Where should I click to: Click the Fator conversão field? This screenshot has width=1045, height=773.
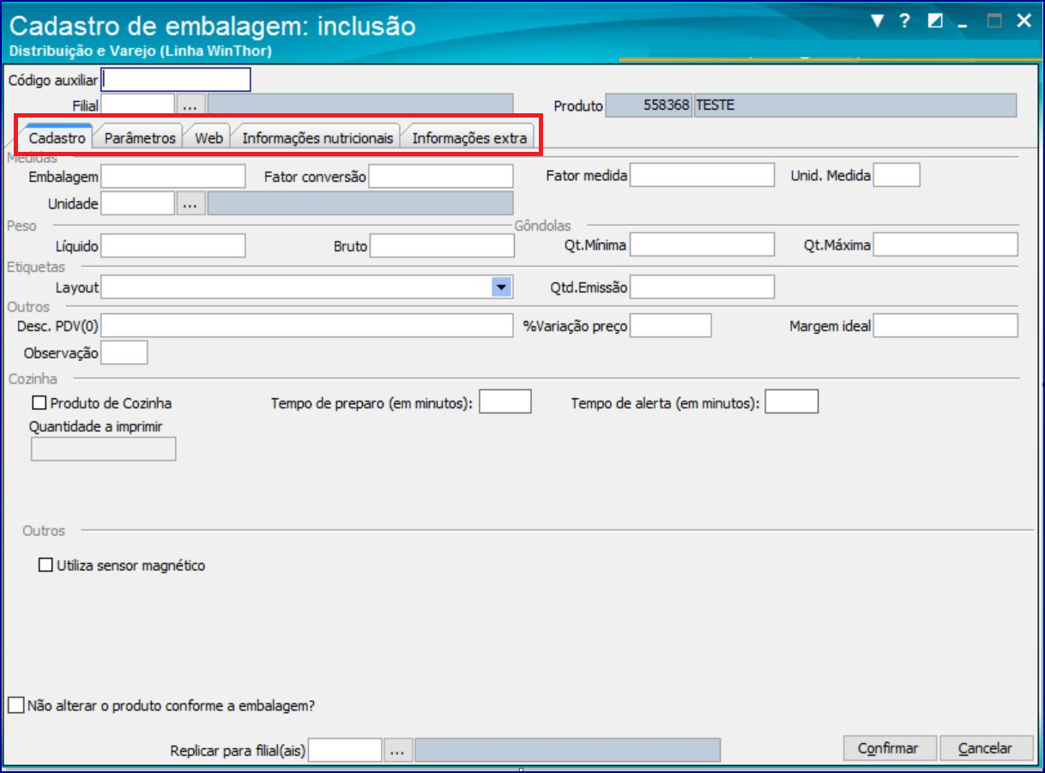coord(441,176)
